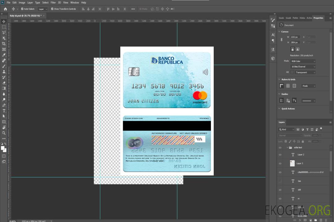Image resolution: width=334 pixels, height=222 pixels.
Task: Select the Clone Stamp tool
Action: pyautogui.click(x=4, y=72)
